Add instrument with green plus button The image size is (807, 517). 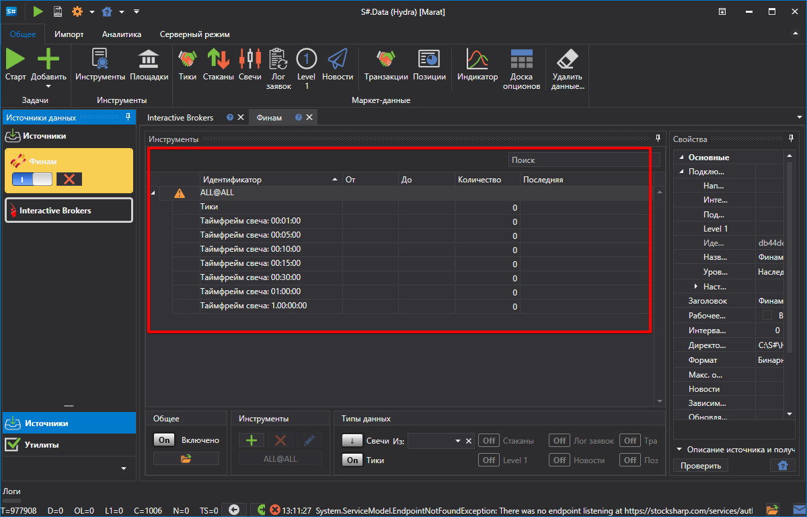[x=252, y=440]
